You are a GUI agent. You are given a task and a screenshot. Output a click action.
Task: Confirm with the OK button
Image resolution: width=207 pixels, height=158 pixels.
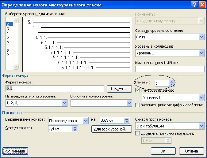click(163, 151)
